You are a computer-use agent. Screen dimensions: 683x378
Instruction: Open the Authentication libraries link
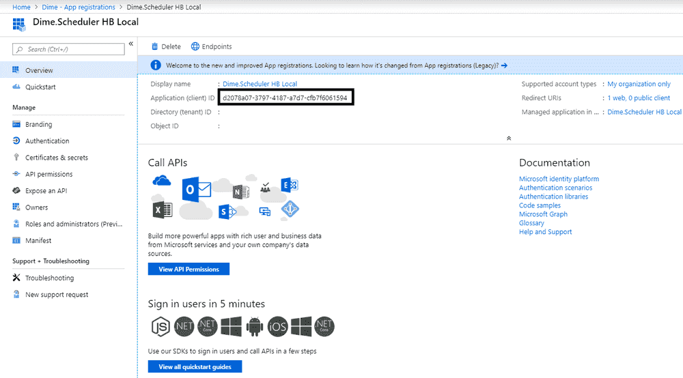(553, 197)
